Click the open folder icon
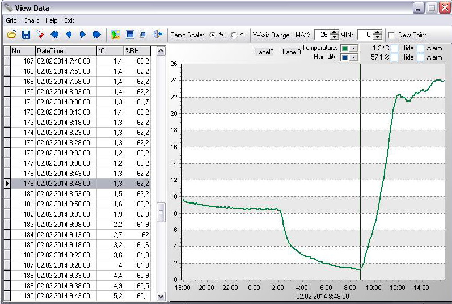Image resolution: width=452 pixels, height=304 pixels. coord(11,35)
